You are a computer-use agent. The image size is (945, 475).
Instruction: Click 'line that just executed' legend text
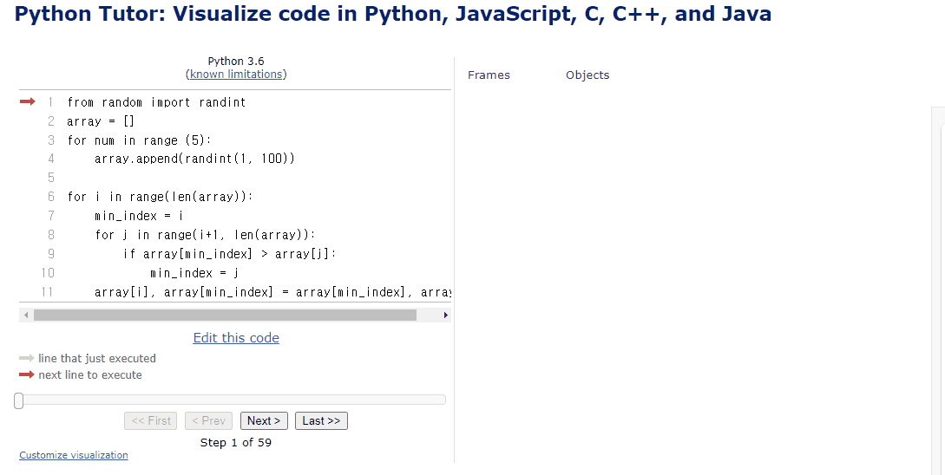coord(97,358)
